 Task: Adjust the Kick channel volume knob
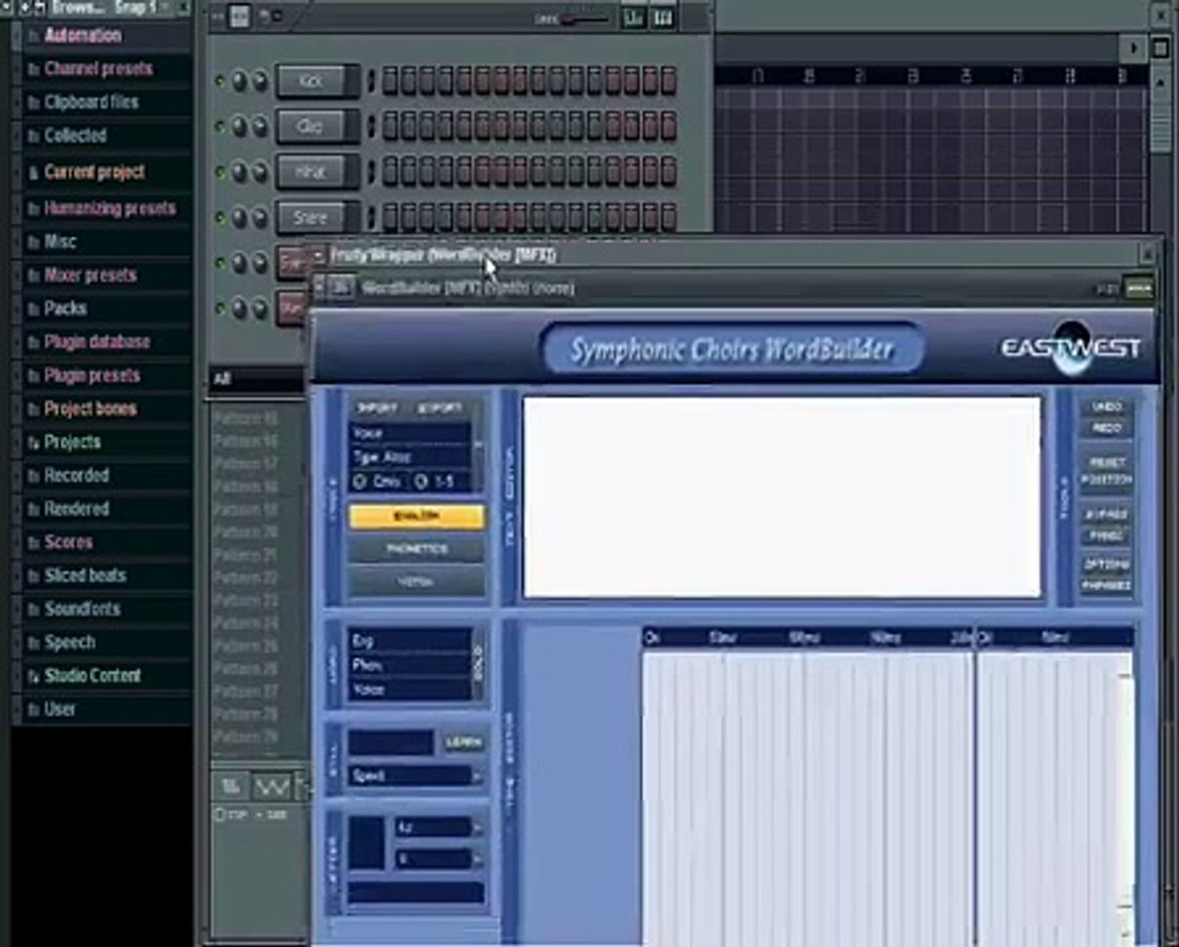pos(260,82)
